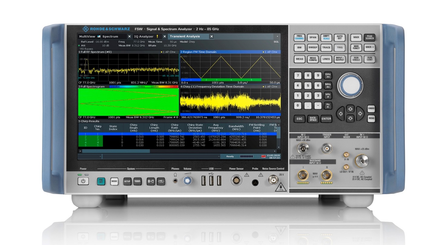Select the Transient Analysis tab
Image resolution: width=436 pixels, height=245 pixels.
click(184, 37)
